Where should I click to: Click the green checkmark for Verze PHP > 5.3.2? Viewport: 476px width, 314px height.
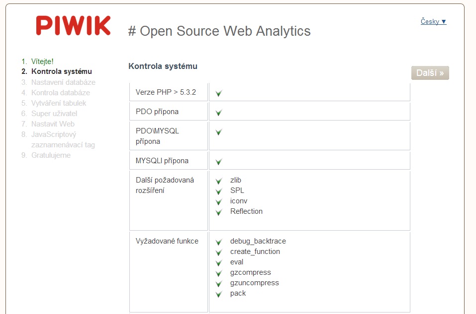pyautogui.click(x=218, y=93)
